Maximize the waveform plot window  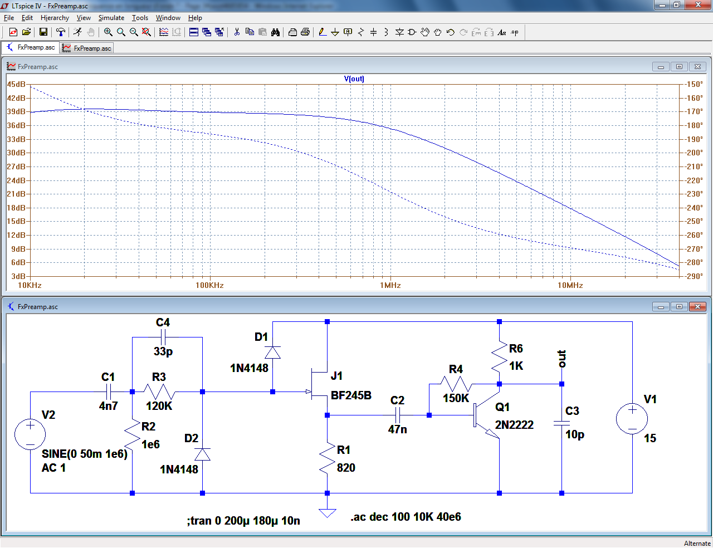tap(679, 67)
